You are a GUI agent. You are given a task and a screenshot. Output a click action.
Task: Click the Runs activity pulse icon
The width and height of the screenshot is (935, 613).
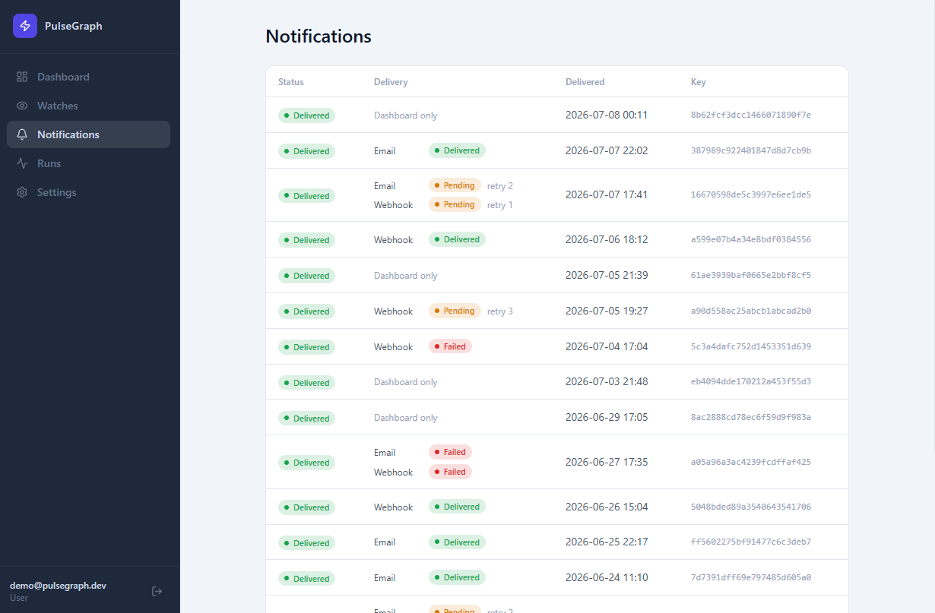pyautogui.click(x=22, y=163)
